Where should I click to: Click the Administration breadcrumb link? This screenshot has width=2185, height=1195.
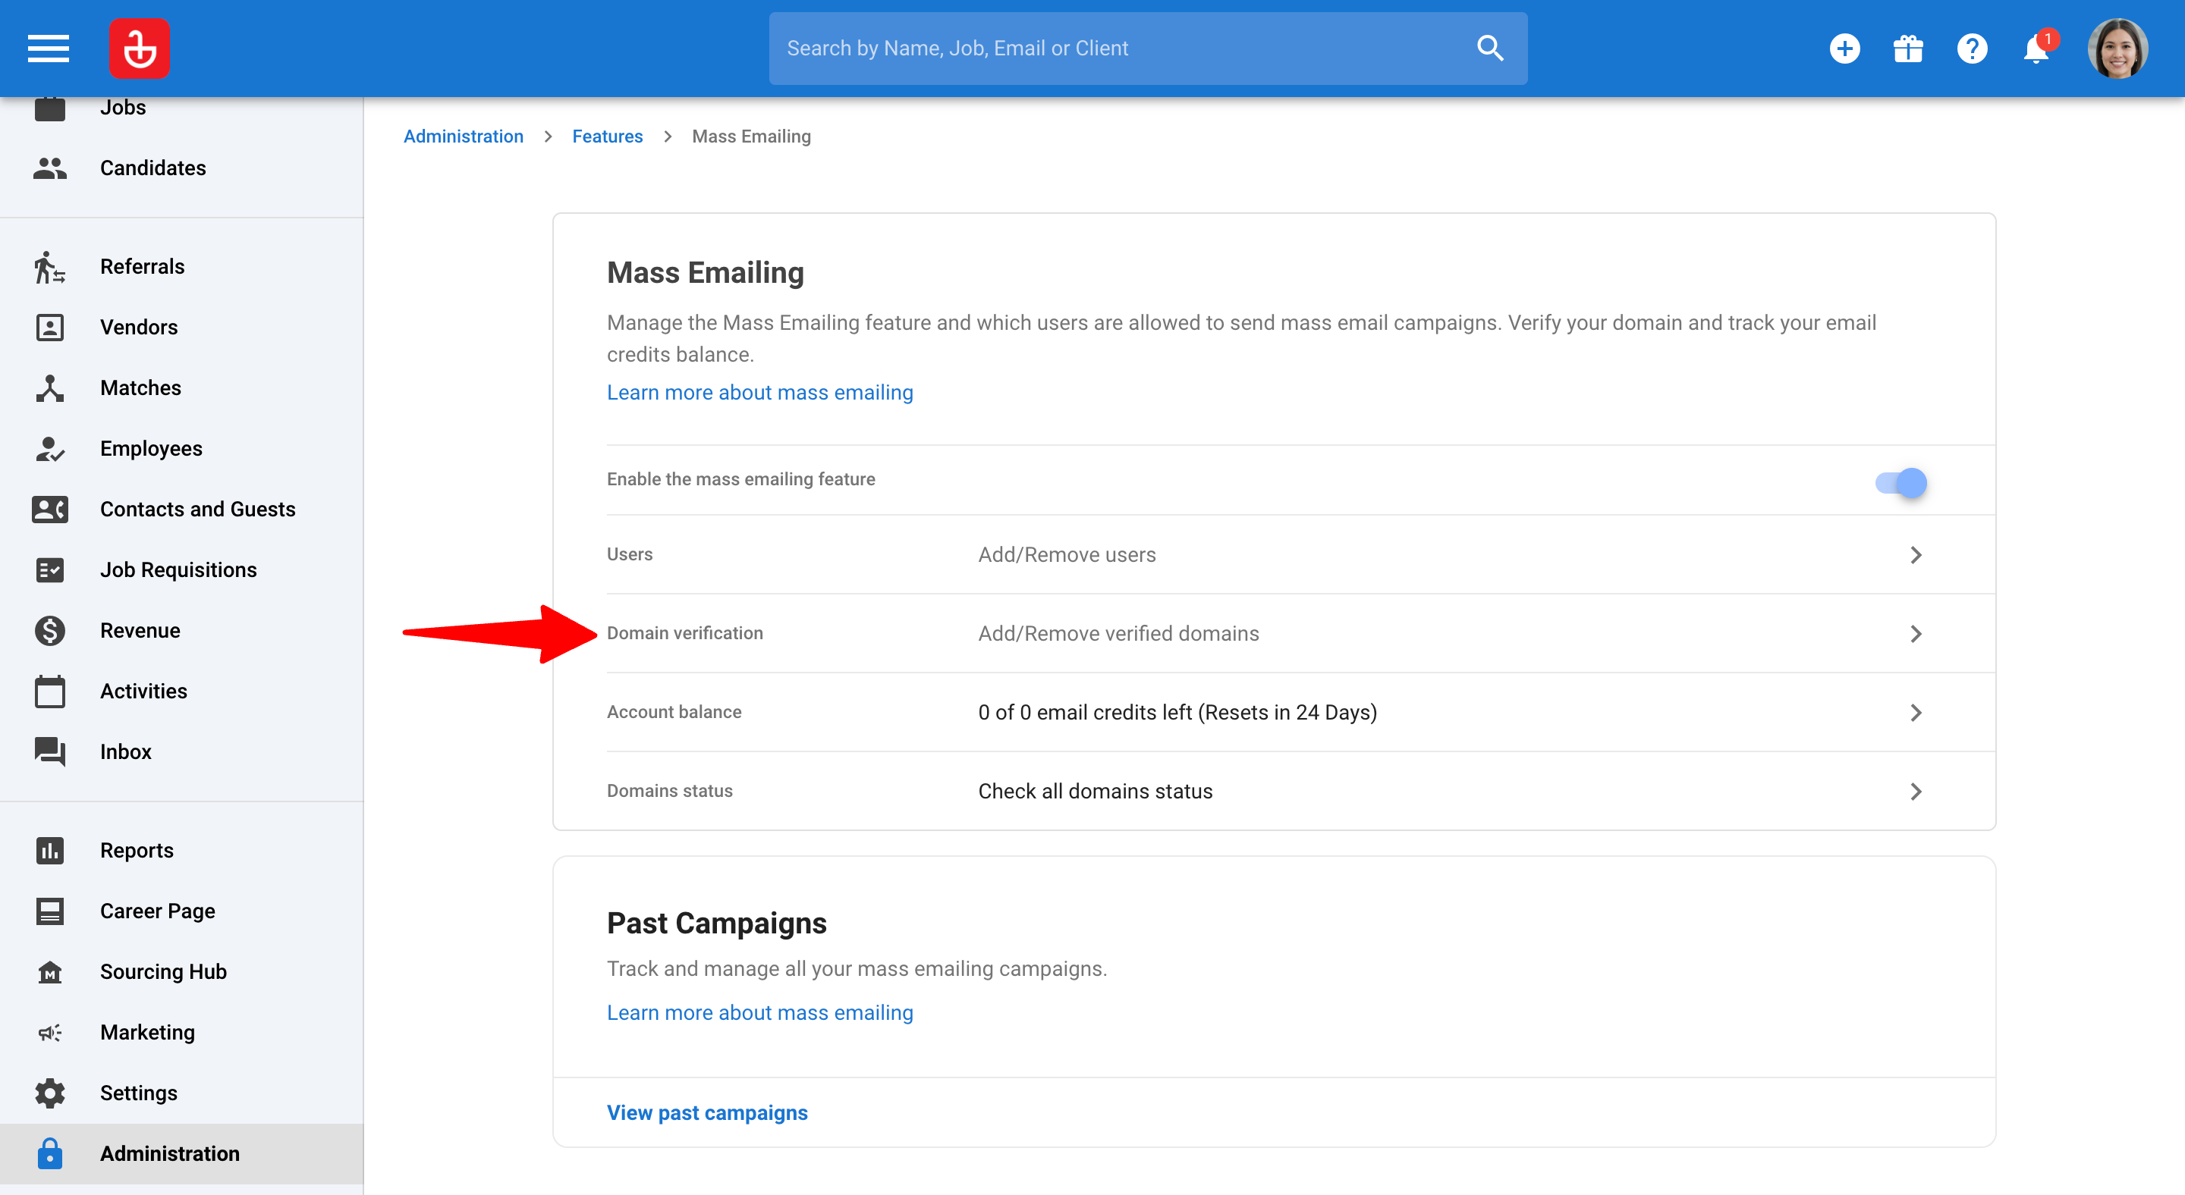point(463,136)
